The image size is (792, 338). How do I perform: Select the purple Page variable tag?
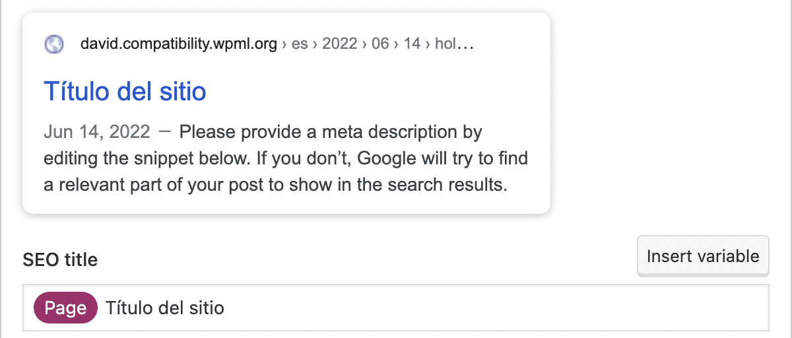click(x=65, y=308)
